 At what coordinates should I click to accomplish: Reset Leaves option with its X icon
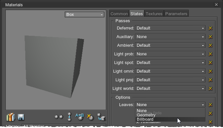coord(210,105)
